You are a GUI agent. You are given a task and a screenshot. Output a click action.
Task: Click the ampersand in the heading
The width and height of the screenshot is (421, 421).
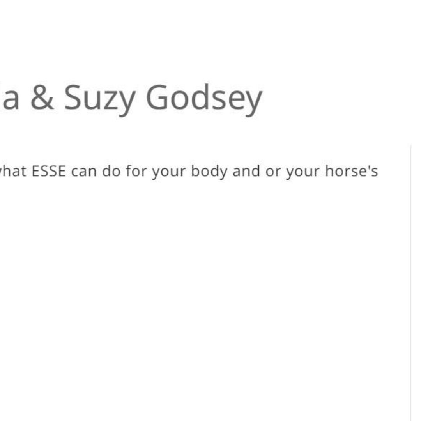click(42, 97)
